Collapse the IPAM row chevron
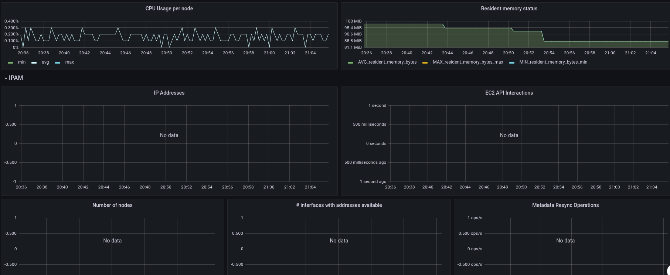The height and width of the screenshot is (275, 670). click(6, 78)
